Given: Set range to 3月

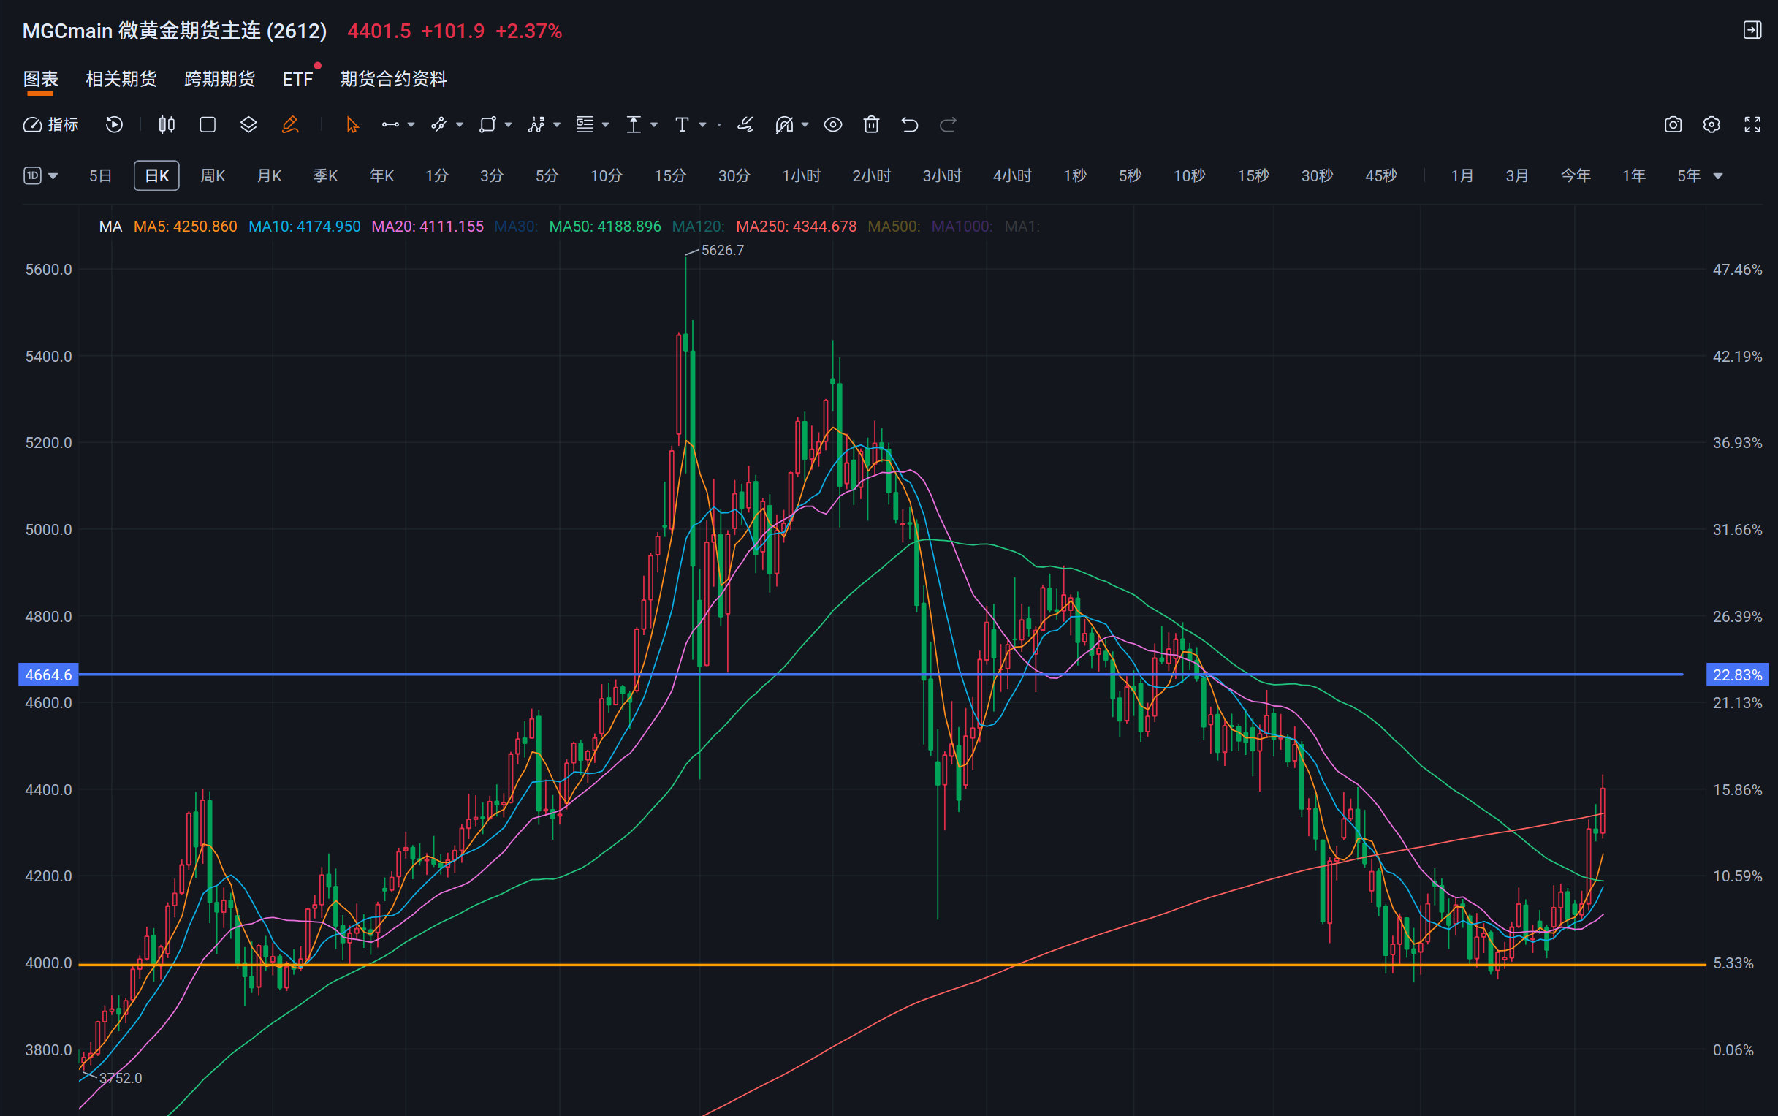Looking at the screenshot, I should tap(1516, 175).
